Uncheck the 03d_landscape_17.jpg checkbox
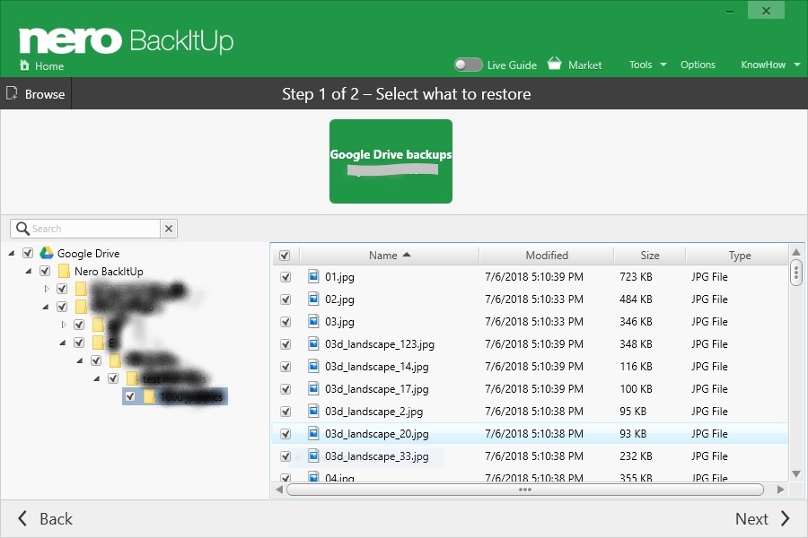The image size is (808, 538). pyautogui.click(x=285, y=389)
